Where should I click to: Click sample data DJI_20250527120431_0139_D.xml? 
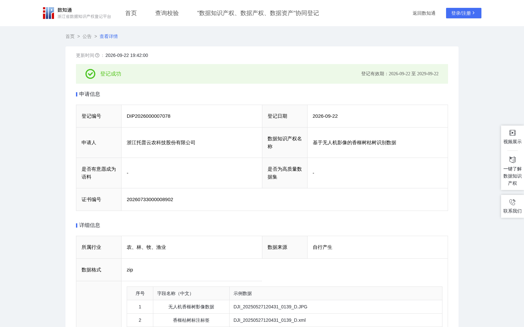tap(270, 320)
